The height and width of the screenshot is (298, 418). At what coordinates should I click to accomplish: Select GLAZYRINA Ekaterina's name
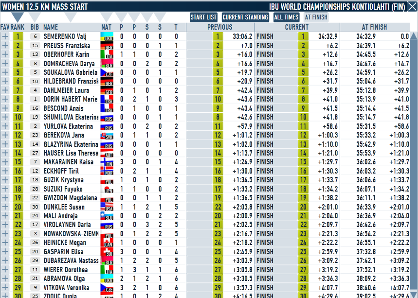(x=71, y=144)
